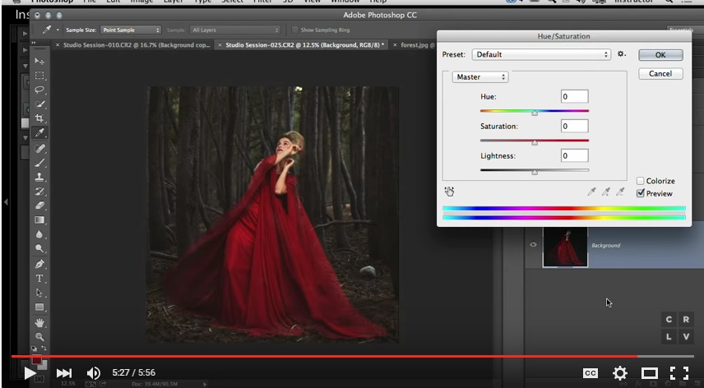Open the Preset Default dropdown
This screenshot has width=704, height=388.
coord(541,54)
